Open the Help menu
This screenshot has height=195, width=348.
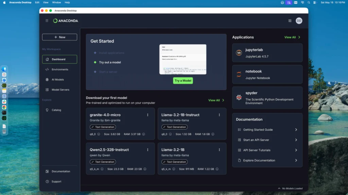pos(67,2)
